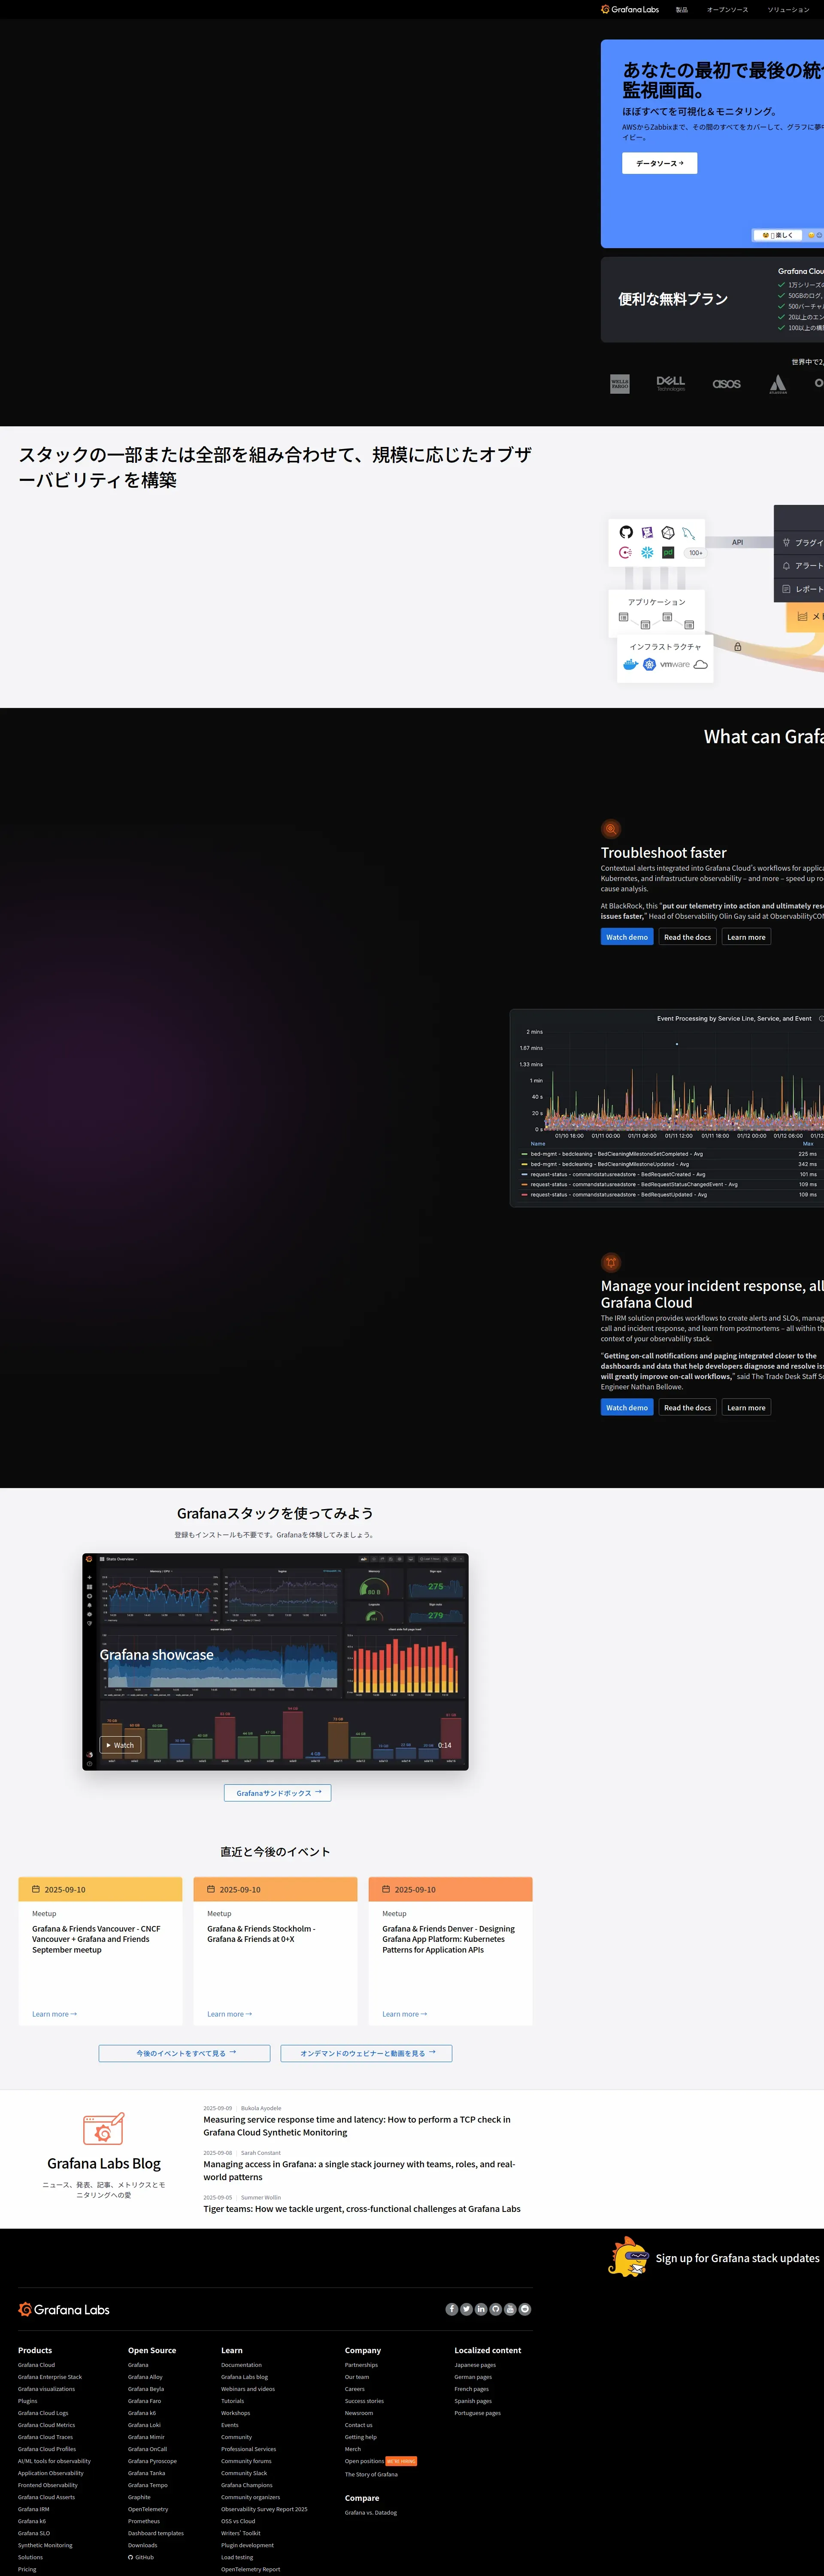
Task: Open the Twitter social icon
Action: [x=466, y=2309]
